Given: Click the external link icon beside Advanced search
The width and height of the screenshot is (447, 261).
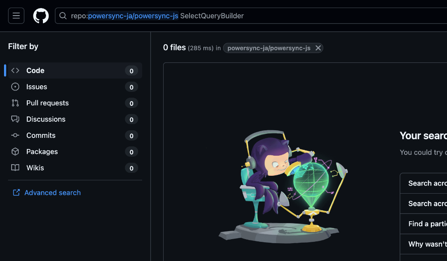Looking at the screenshot, I should coord(17,193).
